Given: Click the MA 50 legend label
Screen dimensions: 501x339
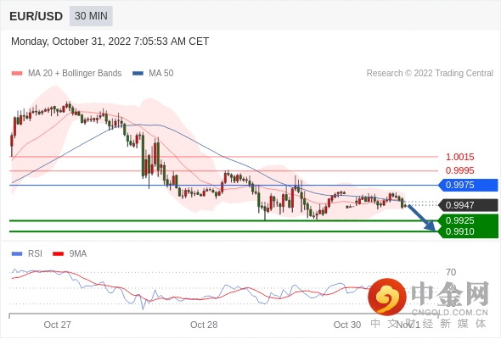Looking at the screenshot, I should tap(161, 74).
